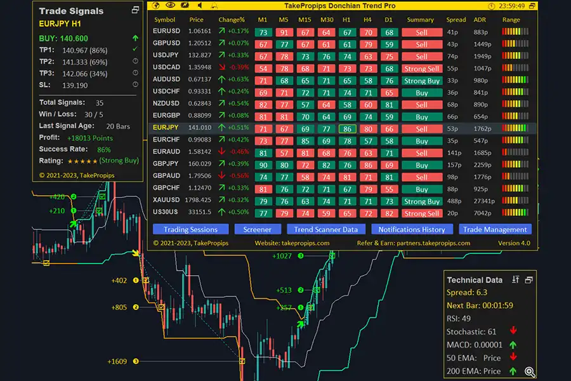This screenshot has height=381, width=571.
Task: Open the Trend Scanner Data tab
Action: 326,229
